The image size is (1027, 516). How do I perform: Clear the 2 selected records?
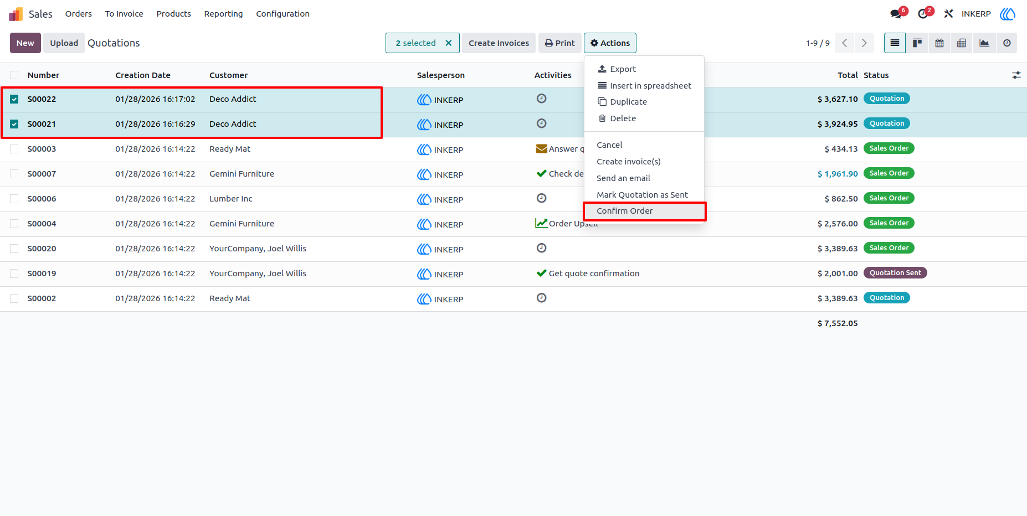click(x=449, y=43)
